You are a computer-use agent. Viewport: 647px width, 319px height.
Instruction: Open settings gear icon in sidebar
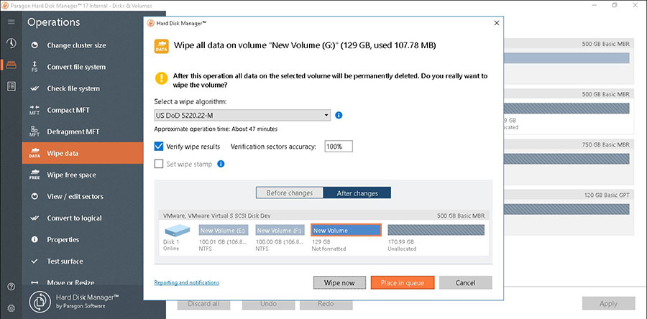11,308
